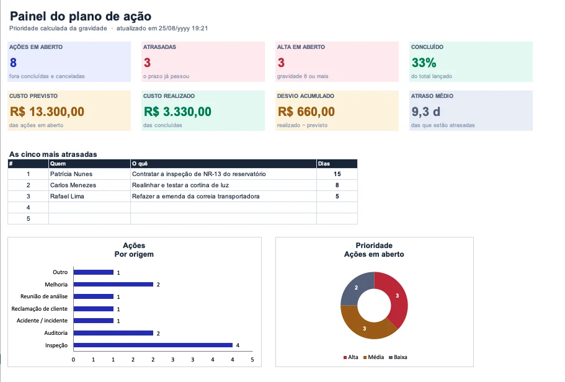This screenshot has width=565, height=382.
Task: Select the 'realizado − previsto' caption
Action: [302, 125]
